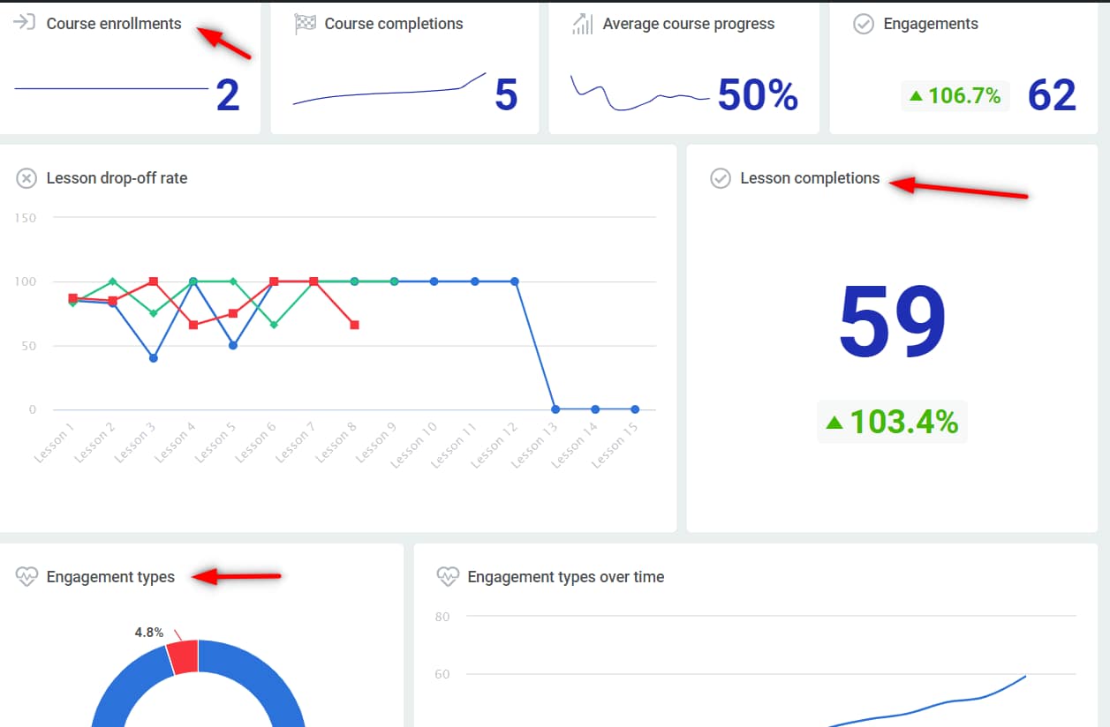Click the blue data point at Lesson 15
Viewport: 1110px width, 727px height.
635,409
